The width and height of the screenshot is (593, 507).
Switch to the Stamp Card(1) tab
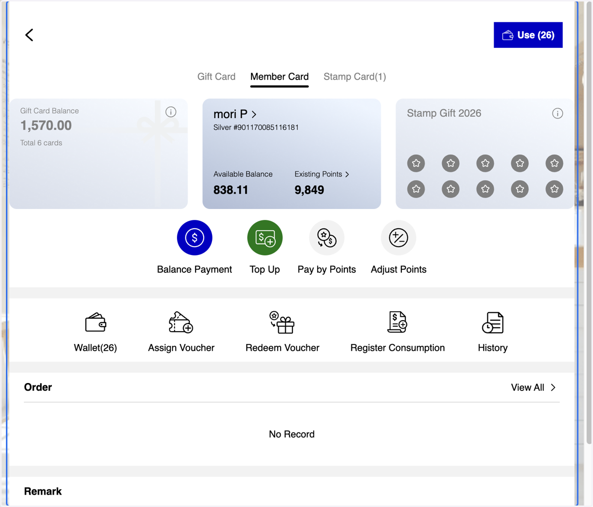tap(355, 77)
